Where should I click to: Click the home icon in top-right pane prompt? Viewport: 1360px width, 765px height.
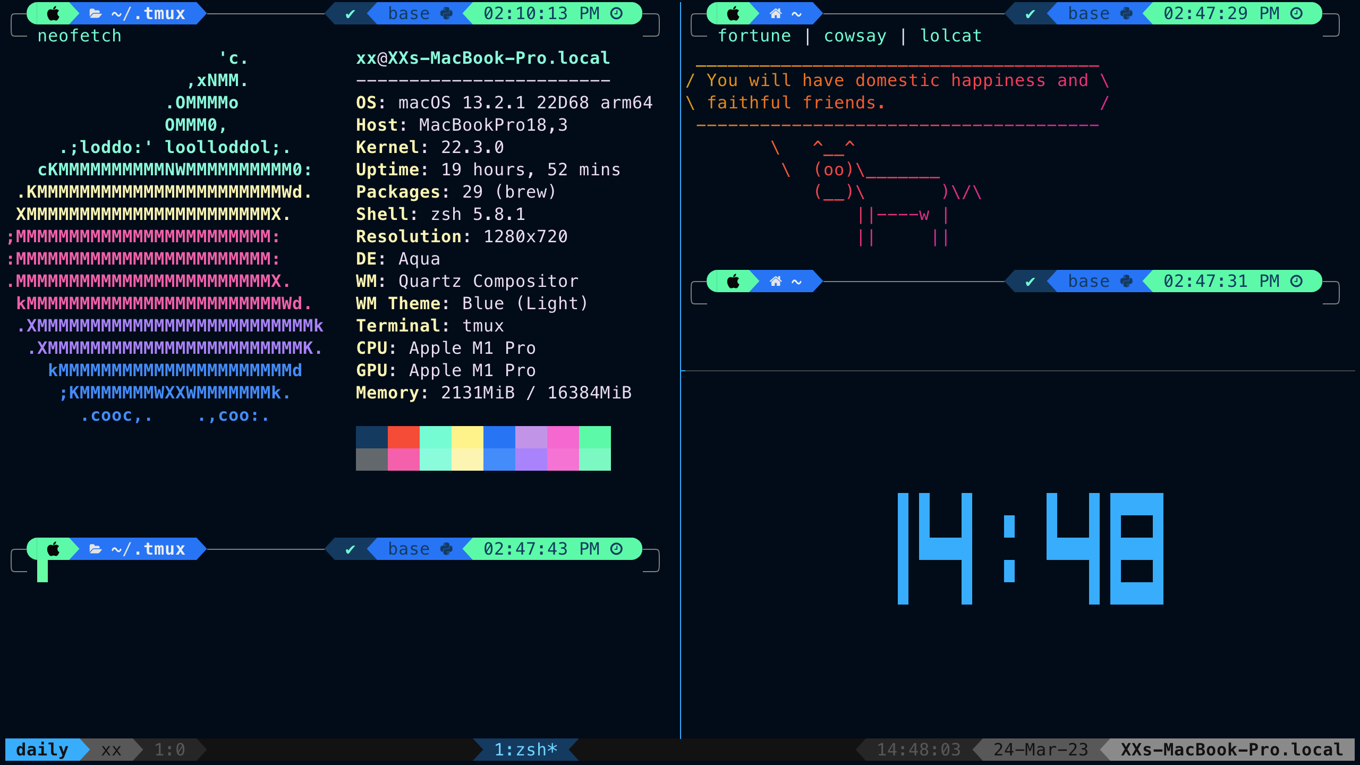776,13
